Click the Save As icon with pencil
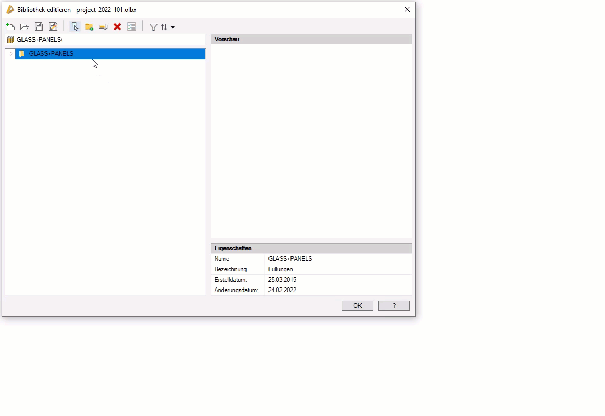The image size is (605, 416). tap(53, 27)
